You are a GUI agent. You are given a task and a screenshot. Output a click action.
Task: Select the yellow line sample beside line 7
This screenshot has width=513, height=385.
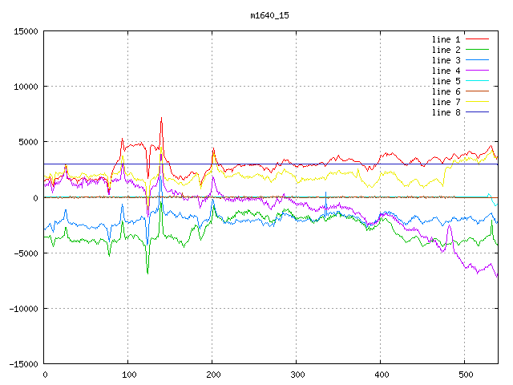[x=478, y=102]
